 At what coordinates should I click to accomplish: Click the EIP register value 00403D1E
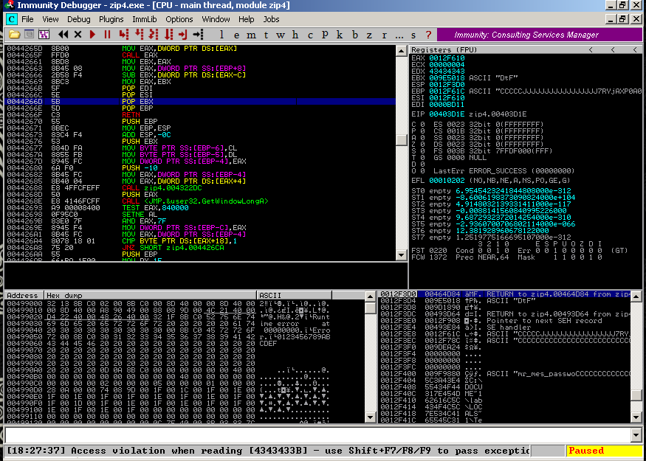(x=447, y=114)
